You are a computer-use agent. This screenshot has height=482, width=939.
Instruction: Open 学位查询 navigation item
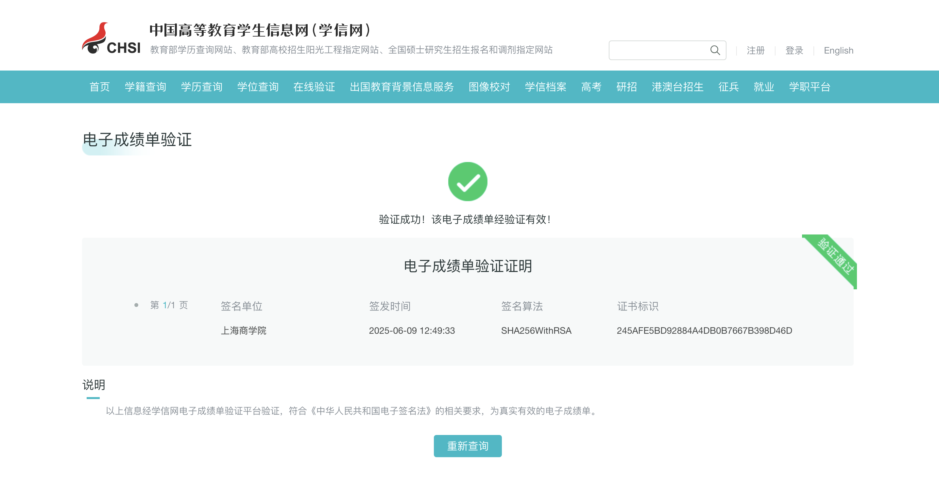click(x=258, y=87)
